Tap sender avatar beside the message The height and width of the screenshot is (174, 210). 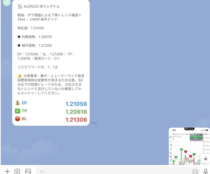click(6, 2)
